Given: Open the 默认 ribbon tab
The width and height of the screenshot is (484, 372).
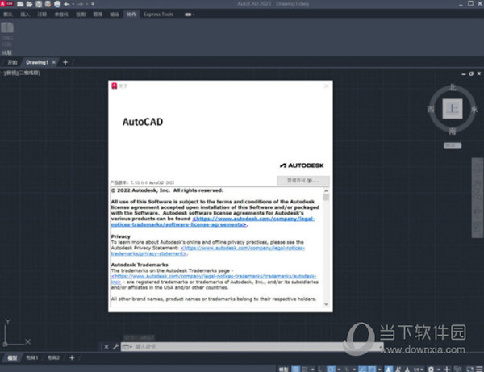Looking at the screenshot, I should 8,15.
